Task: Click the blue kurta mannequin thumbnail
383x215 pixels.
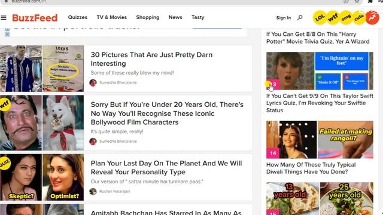Action: 21,69
